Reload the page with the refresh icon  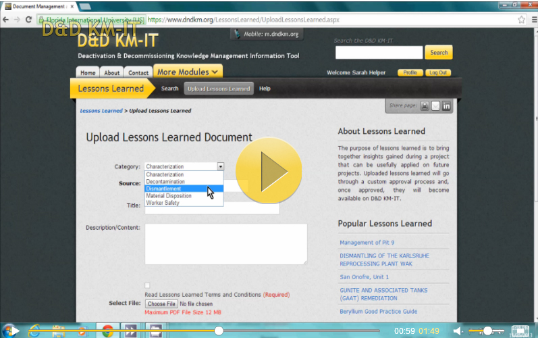point(29,20)
